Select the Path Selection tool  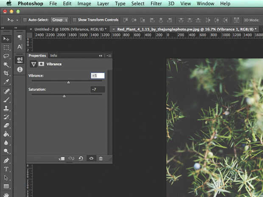(6, 178)
